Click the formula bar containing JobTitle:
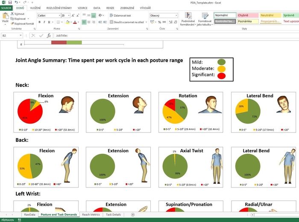This screenshot has height=222, width=299. click(x=176, y=35)
